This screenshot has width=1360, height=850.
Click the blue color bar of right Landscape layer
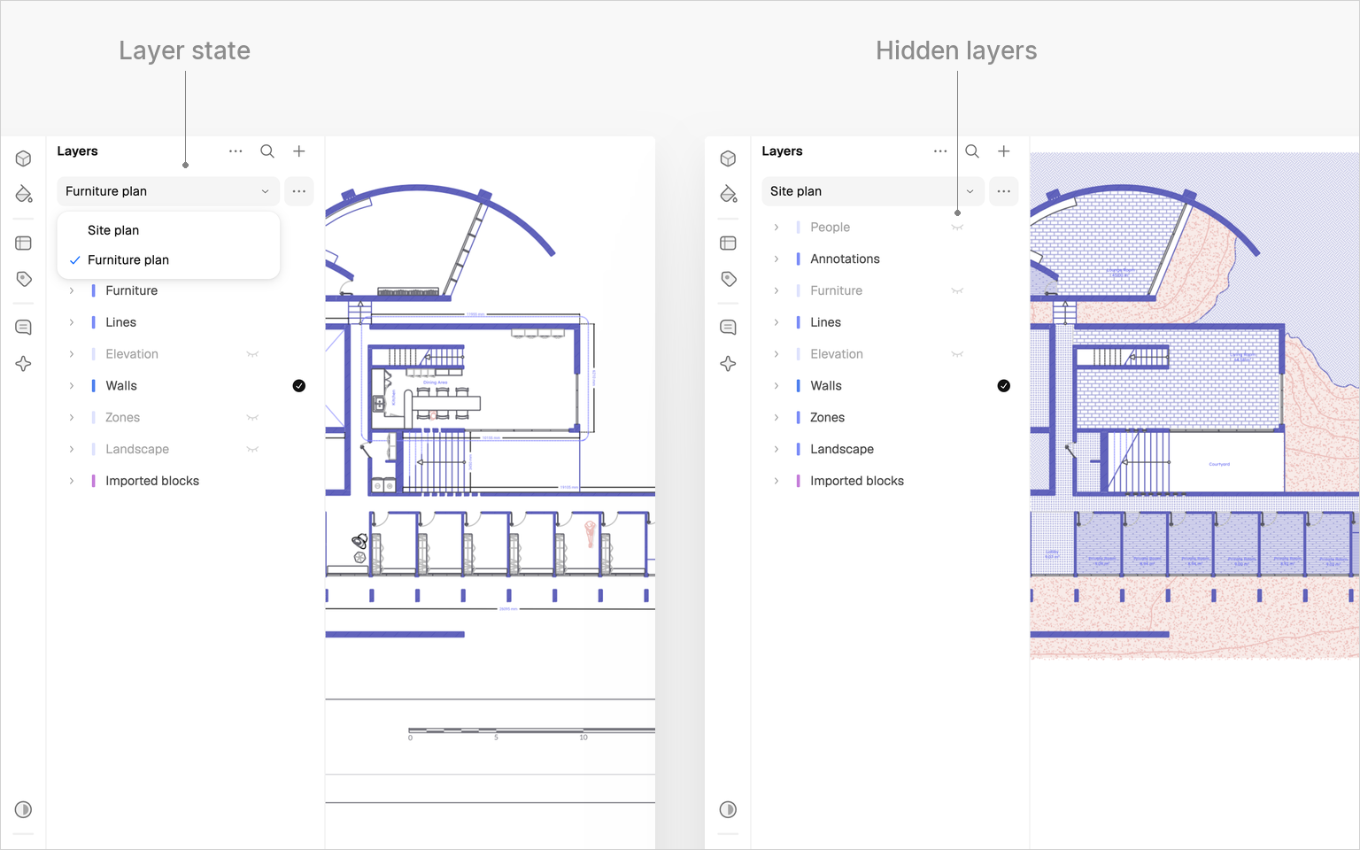[798, 449]
